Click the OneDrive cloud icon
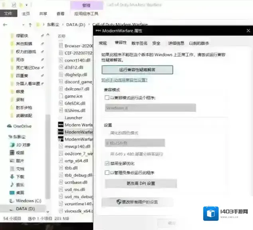The image size is (253, 230). 9,126
